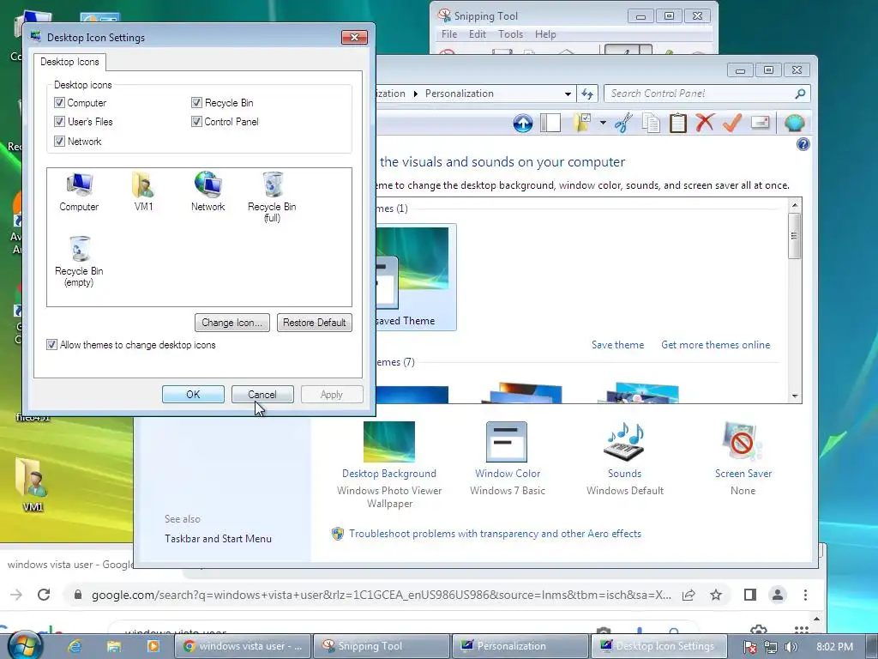Click the Restore Default button
Screen dimensions: 878x659
tap(314, 323)
